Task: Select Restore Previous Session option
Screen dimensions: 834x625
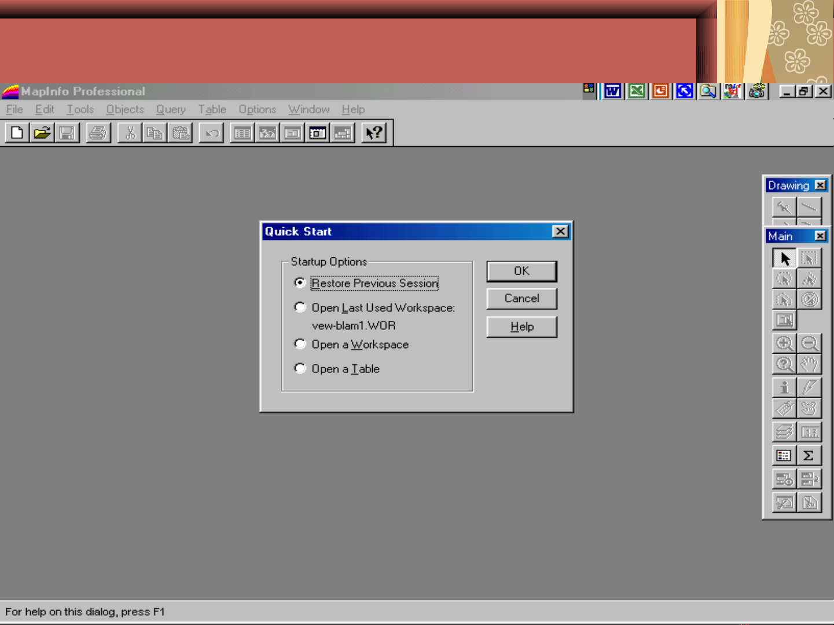Action: pos(366,283)
